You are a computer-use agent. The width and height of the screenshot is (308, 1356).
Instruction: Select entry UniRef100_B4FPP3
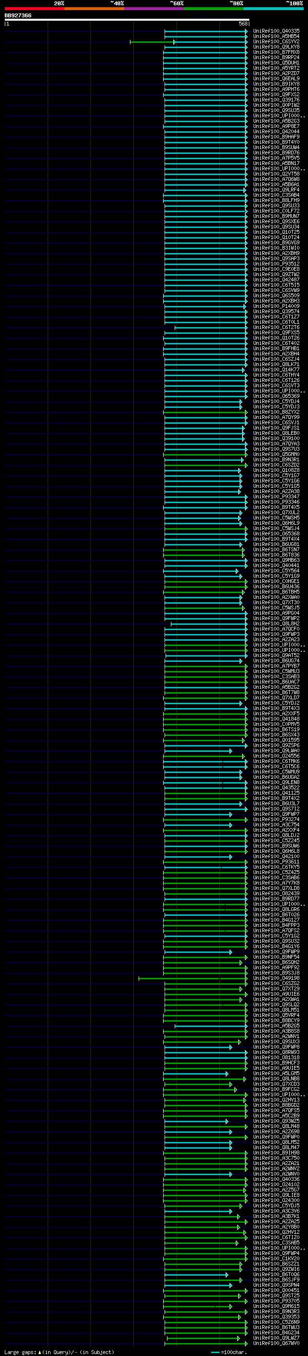coord(276,925)
